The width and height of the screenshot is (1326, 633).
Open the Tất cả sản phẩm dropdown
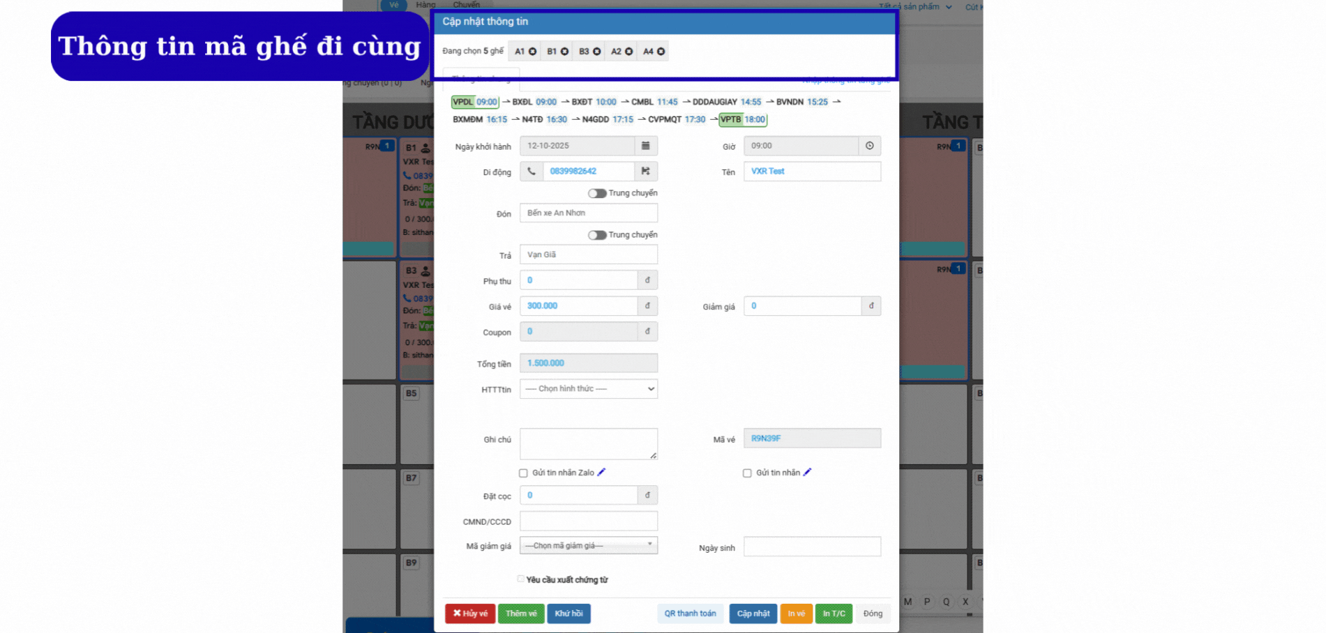coord(914,7)
